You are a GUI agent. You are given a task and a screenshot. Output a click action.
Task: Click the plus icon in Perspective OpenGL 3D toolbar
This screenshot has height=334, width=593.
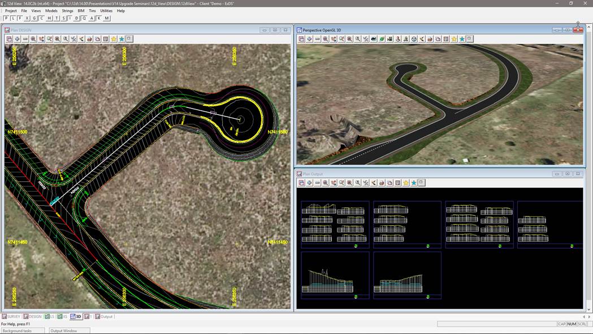tap(310, 39)
